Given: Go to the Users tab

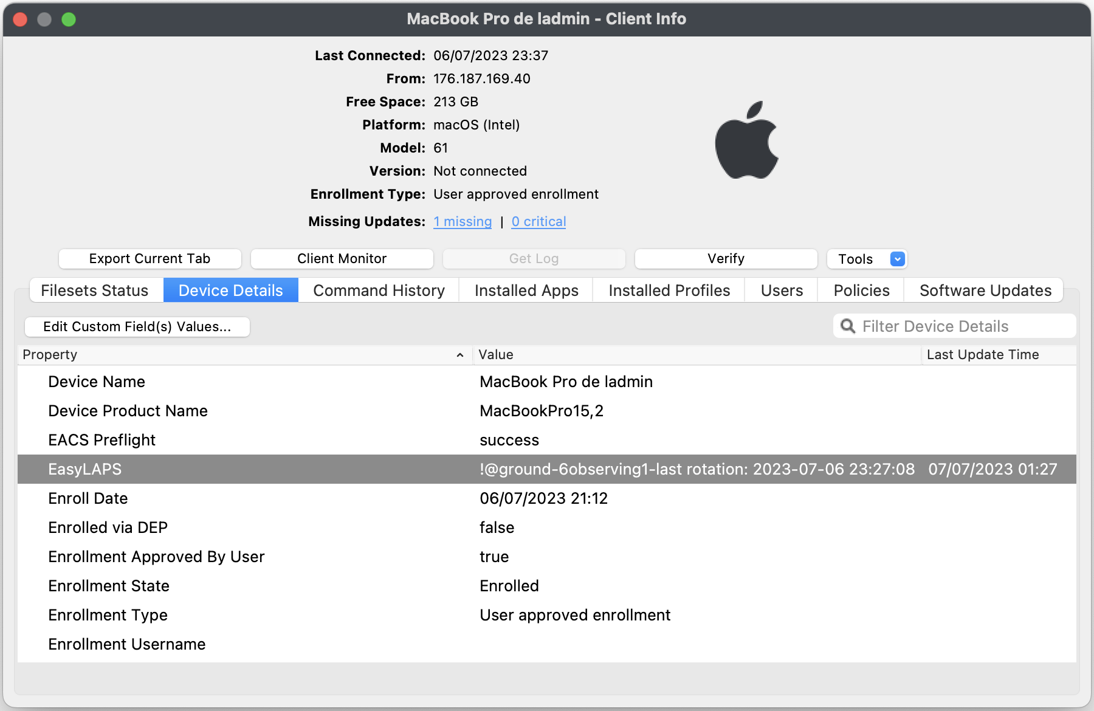Looking at the screenshot, I should coord(782,290).
